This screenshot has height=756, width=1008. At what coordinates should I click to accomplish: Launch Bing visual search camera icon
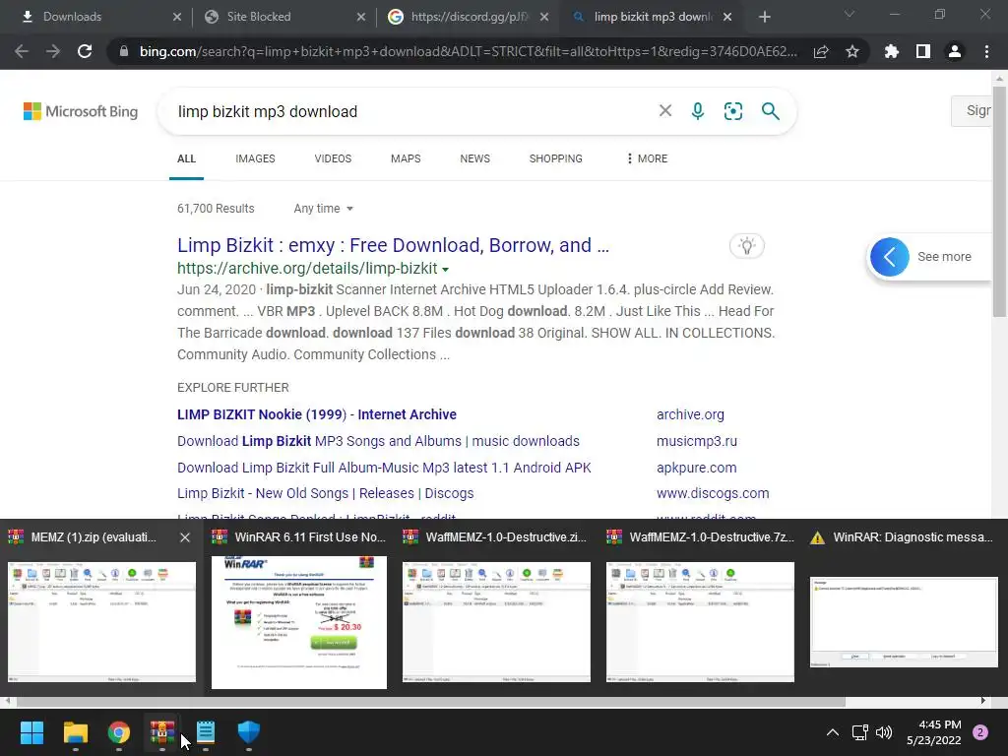tap(732, 111)
